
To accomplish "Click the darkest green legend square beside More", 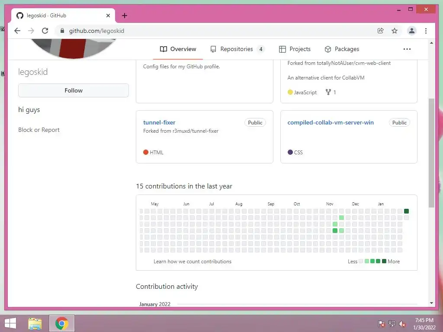I will pos(384,261).
